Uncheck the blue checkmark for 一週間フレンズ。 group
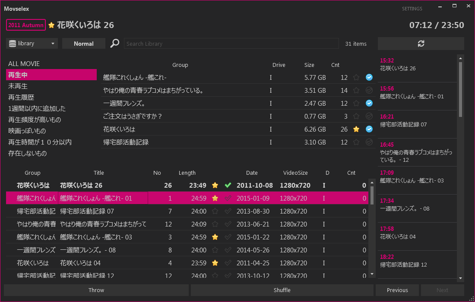The image size is (475, 302). (x=369, y=104)
